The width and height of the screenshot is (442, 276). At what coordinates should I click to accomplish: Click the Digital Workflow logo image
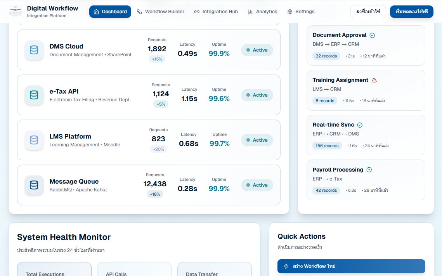pyautogui.click(x=16, y=12)
